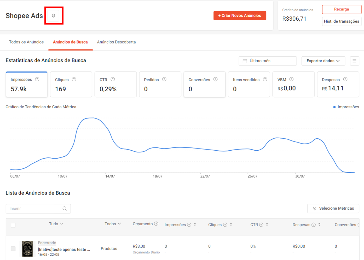Screen dimensions: 364x260
Task: Click the 0% CTR table cell
Action: [253, 246]
